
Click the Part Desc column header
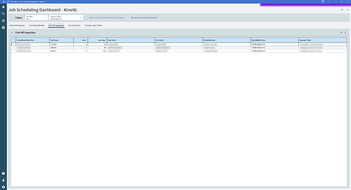[x=179, y=40]
